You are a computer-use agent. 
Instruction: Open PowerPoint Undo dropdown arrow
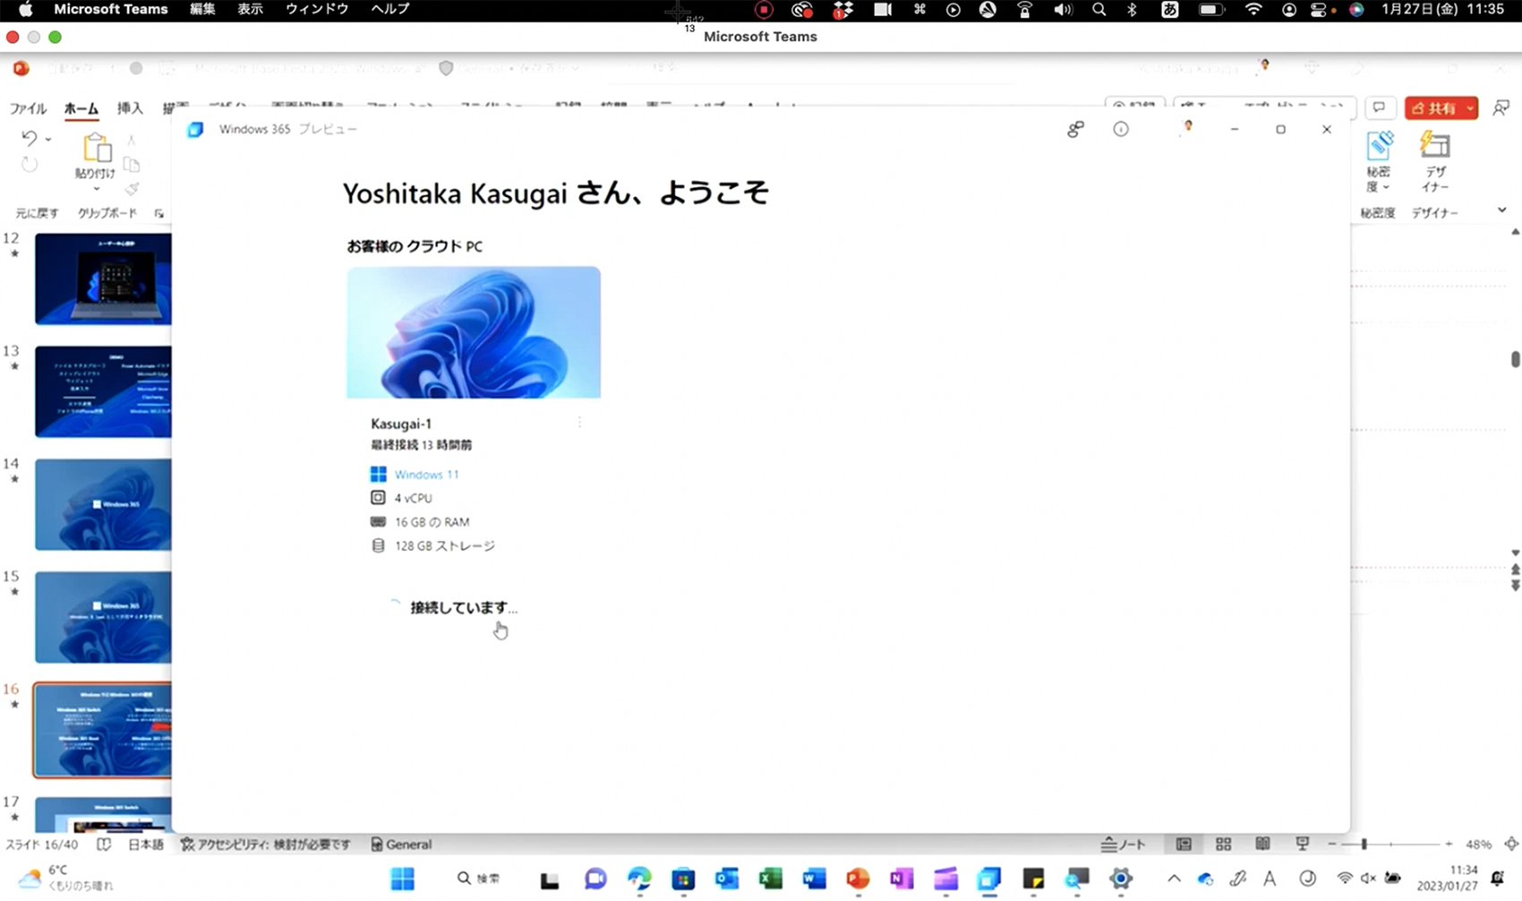tap(48, 139)
